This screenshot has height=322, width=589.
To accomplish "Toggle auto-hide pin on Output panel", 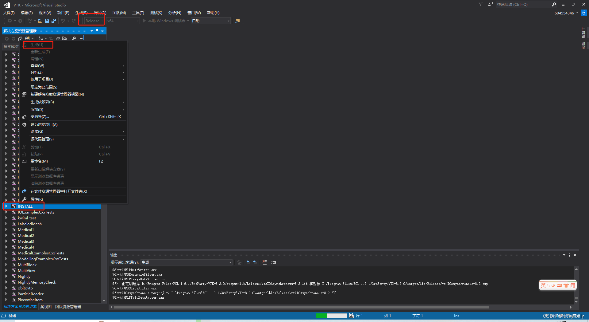I will click(569, 255).
